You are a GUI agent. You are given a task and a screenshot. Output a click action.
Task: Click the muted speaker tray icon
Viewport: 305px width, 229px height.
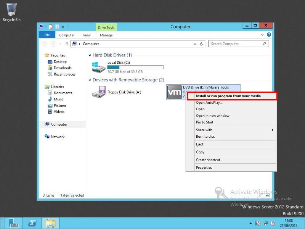pos(272,223)
